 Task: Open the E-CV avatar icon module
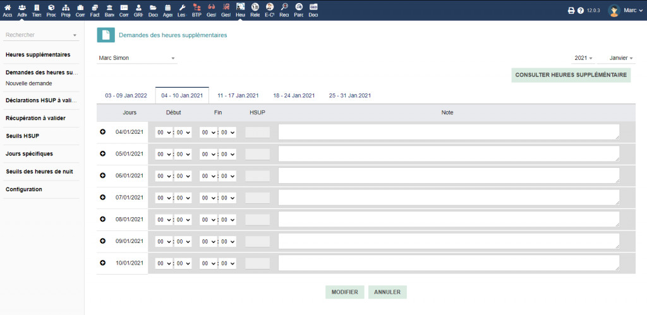[269, 7]
